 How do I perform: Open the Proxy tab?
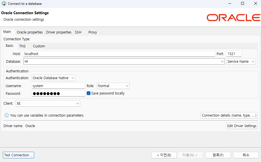[93, 32]
